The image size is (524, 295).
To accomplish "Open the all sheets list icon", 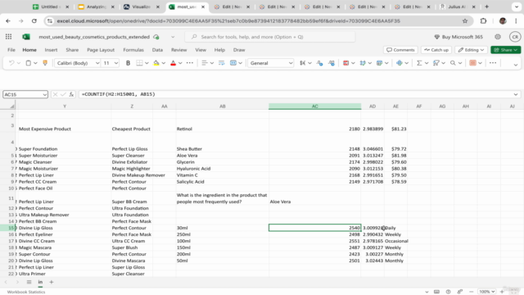I will tap(29, 282).
